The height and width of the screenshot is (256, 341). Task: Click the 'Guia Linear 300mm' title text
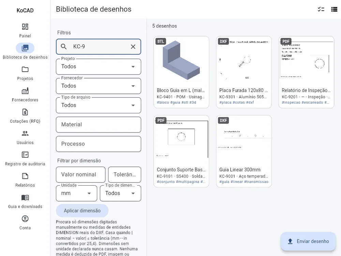(240, 170)
